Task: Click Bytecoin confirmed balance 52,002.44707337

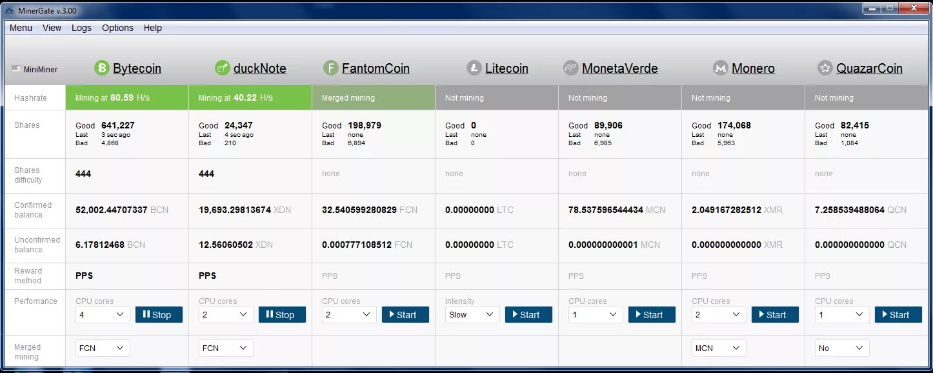Action: (x=112, y=210)
